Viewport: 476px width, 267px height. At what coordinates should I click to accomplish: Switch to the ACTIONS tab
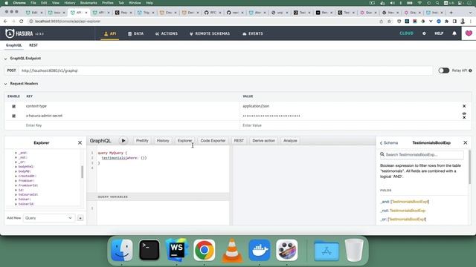tap(167, 33)
